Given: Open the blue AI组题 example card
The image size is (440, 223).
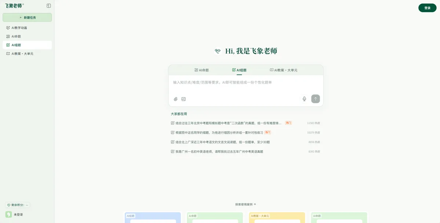Looking at the screenshot, I should tap(153, 218).
